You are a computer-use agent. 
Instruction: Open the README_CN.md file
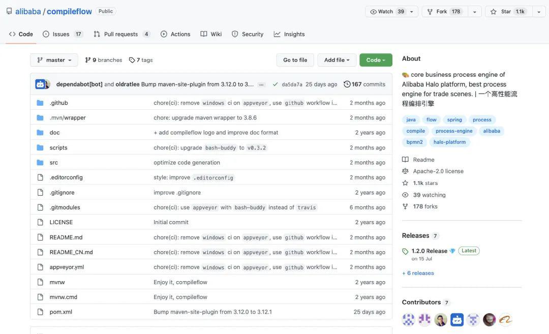pos(71,252)
